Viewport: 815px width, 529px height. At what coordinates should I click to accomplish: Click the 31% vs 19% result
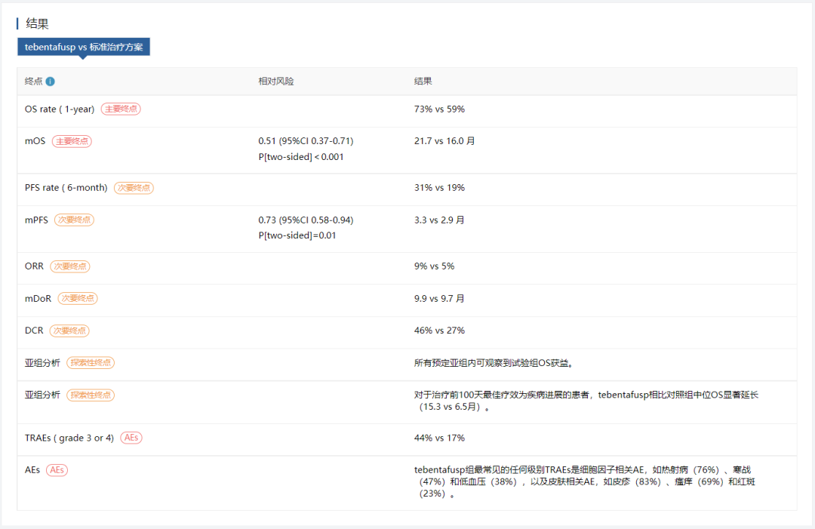(439, 188)
